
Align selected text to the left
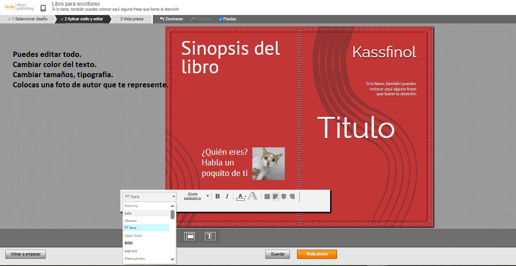275,196
